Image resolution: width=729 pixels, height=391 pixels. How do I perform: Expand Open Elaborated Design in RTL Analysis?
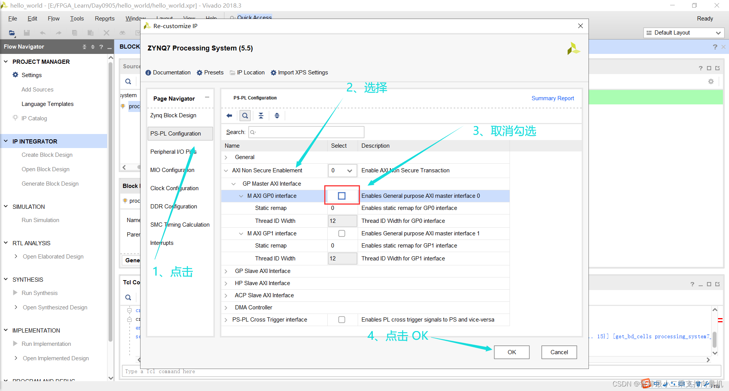pyautogui.click(x=16, y=257)
